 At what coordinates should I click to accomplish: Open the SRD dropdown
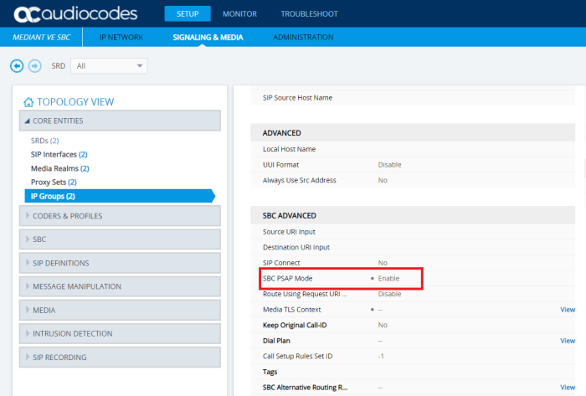(x=109, y=65)
